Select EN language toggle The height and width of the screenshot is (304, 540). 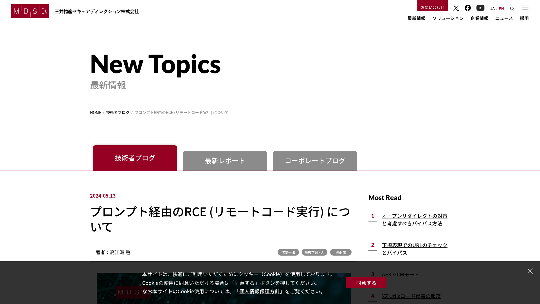501,8
